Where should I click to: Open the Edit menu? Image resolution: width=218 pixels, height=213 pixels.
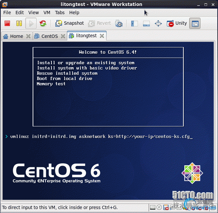tap(19, 13)
